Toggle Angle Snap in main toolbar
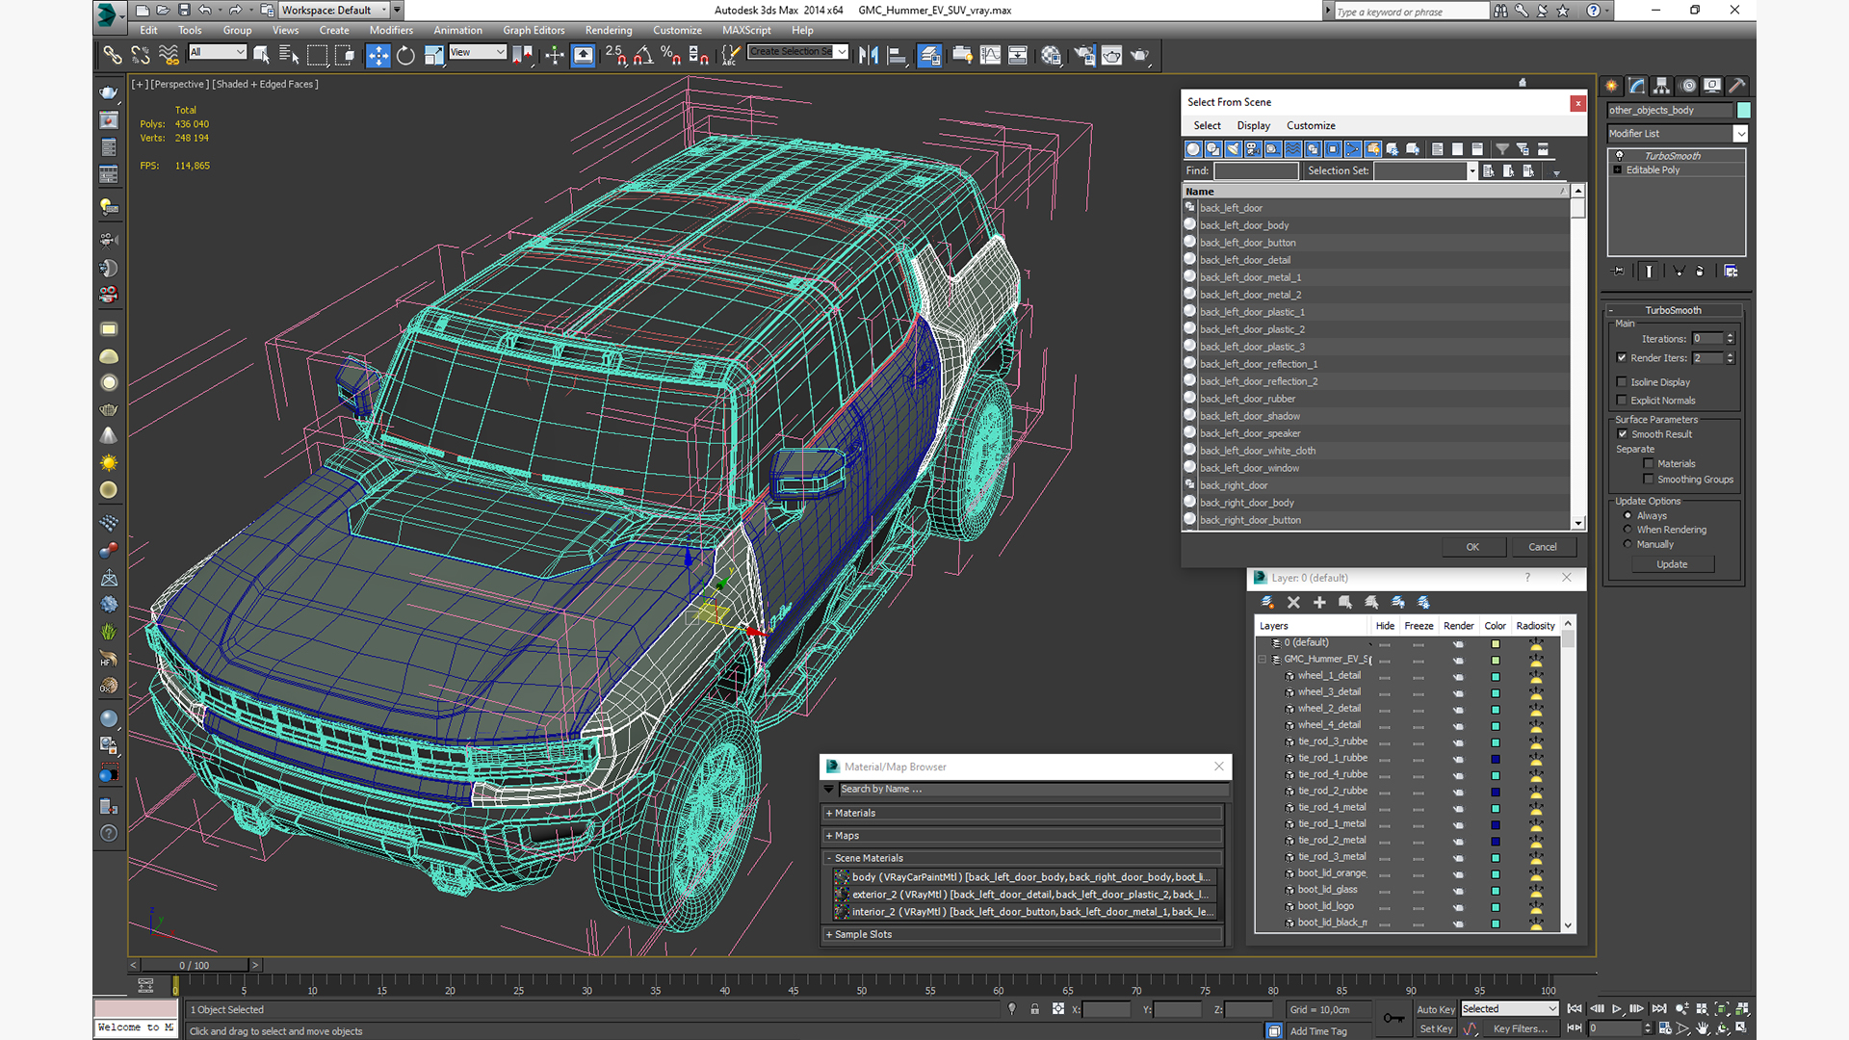This screenshot has width=1849, height=1040. (643, 55)
